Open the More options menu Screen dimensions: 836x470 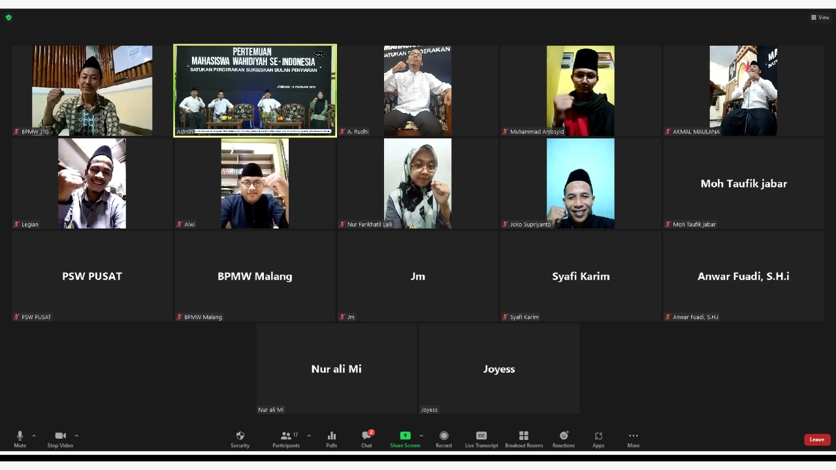tap(633, 439)
